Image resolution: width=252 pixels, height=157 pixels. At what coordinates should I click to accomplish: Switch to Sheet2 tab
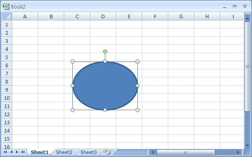tap(64, 152)
